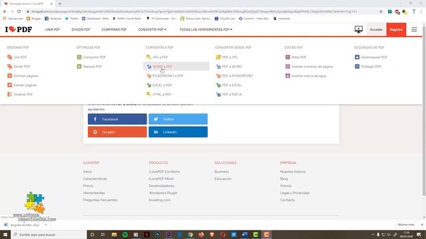Open the Precio footer link
The width and height of the screenshot is (426, 239).
(x=89, y=186)
